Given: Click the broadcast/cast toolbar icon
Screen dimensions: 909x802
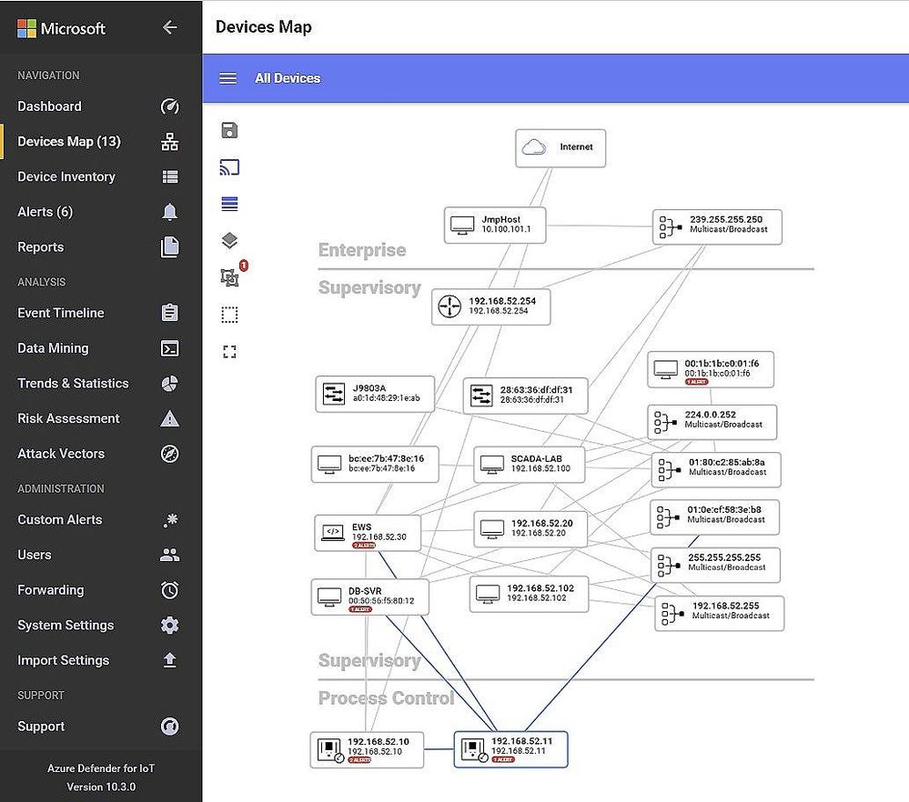Looking at the screenshot, I should [x=229, y=167].
